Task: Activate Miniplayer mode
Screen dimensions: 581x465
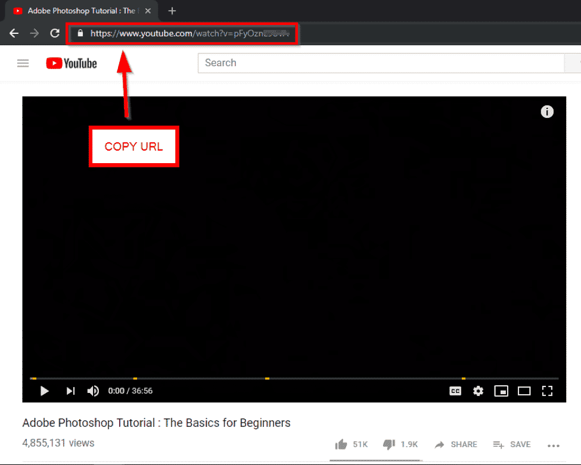Action: (501, 391)
